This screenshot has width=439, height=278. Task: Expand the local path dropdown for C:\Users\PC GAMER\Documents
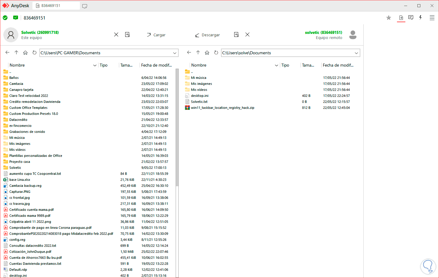pos(175,53)
